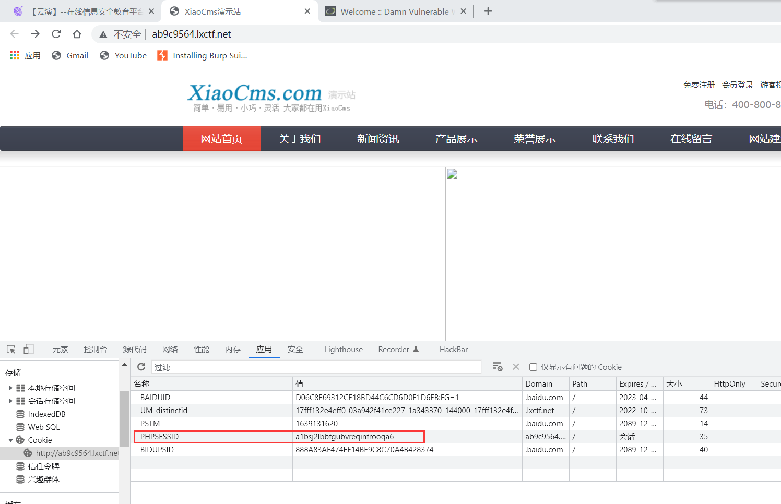Open 会员登录 link
Viewport: 781px width, 504px height.
[738, 85]
